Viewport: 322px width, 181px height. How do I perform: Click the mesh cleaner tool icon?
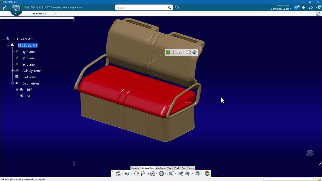[x=153, y=173]
